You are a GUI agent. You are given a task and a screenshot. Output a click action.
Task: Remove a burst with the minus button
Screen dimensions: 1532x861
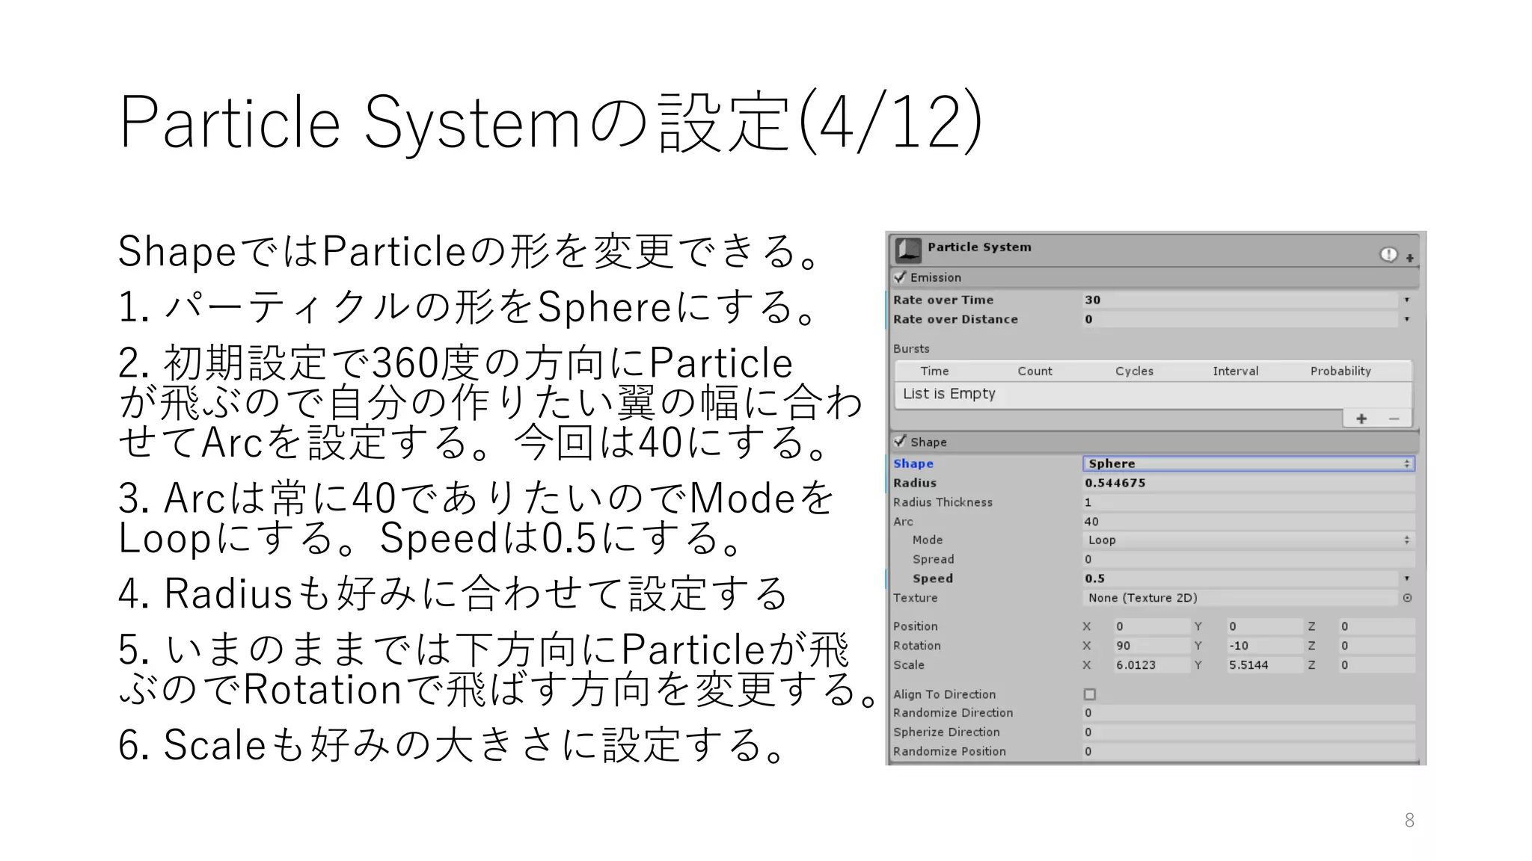(x=1394, y=419)
